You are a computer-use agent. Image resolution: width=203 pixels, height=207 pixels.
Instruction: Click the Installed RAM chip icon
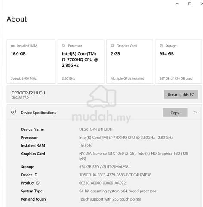click(x=13, y=46)
